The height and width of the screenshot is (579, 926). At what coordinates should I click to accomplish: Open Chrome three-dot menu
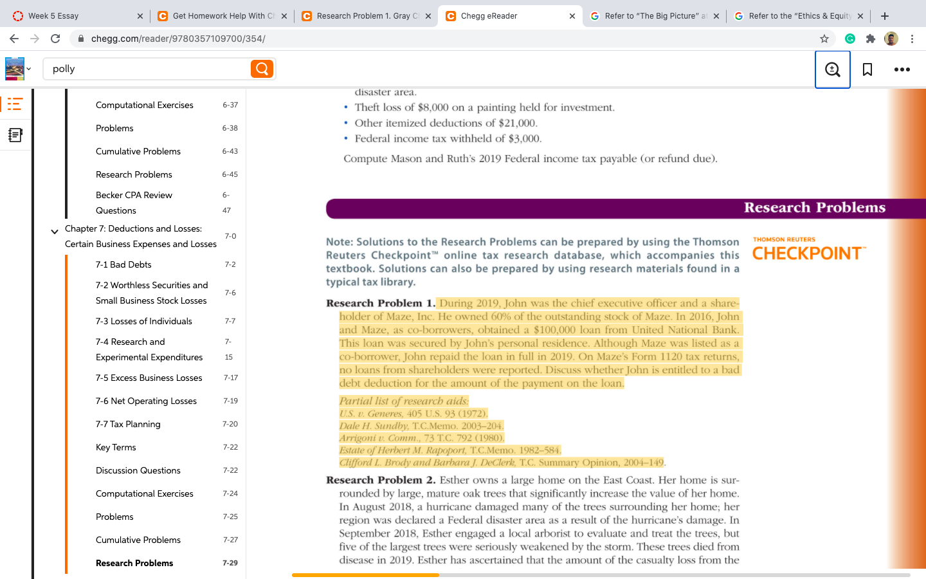coord(912,39)
